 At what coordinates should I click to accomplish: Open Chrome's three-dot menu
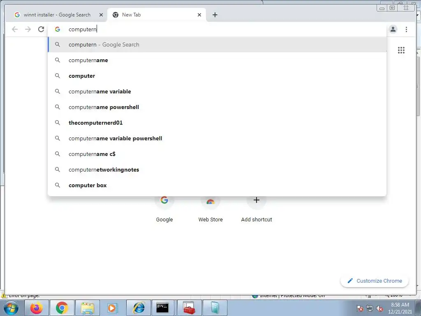pos(406,29)
